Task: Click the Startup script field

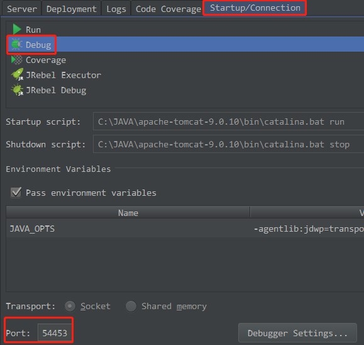Action: click(228, 122)
